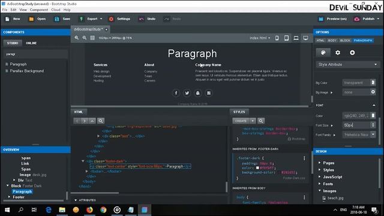384x216 pixels.
Task: Toggle Preview (on) button
Action: 332,19
